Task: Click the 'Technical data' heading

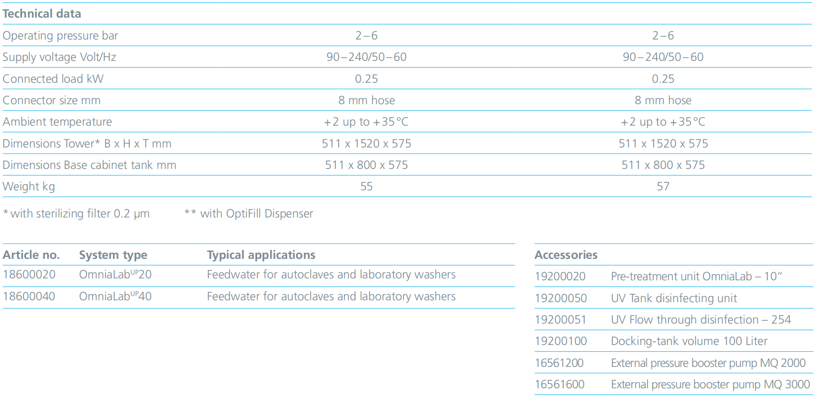Action: click(42, 14)
